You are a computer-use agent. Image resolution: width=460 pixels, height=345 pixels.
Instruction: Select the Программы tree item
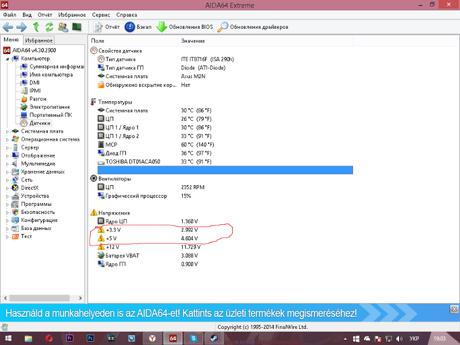[x=36, y=204]
